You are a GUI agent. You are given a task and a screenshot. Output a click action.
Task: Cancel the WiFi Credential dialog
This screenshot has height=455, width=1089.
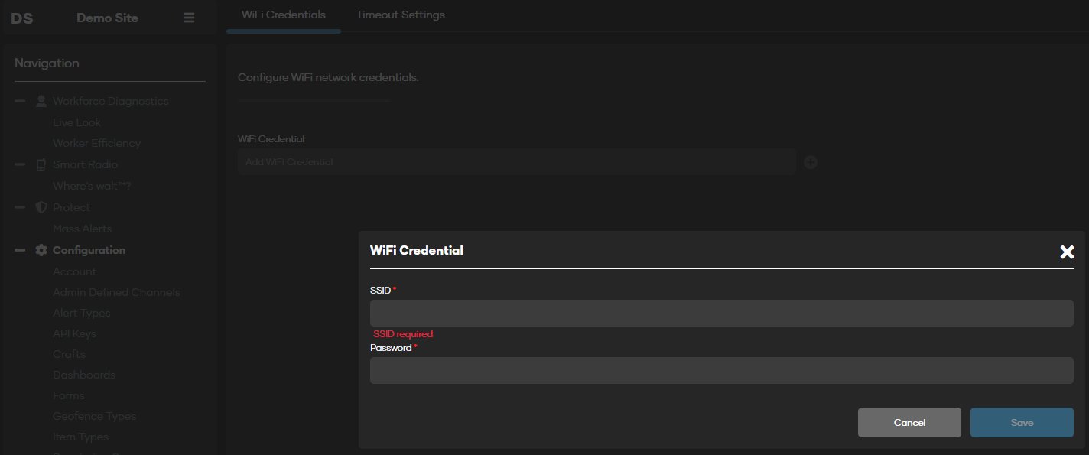pos(909,422)
